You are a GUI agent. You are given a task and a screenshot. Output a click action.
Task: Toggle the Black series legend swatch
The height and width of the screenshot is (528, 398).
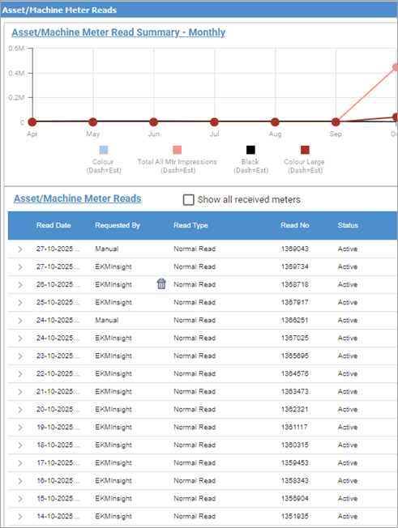[250, 150]
